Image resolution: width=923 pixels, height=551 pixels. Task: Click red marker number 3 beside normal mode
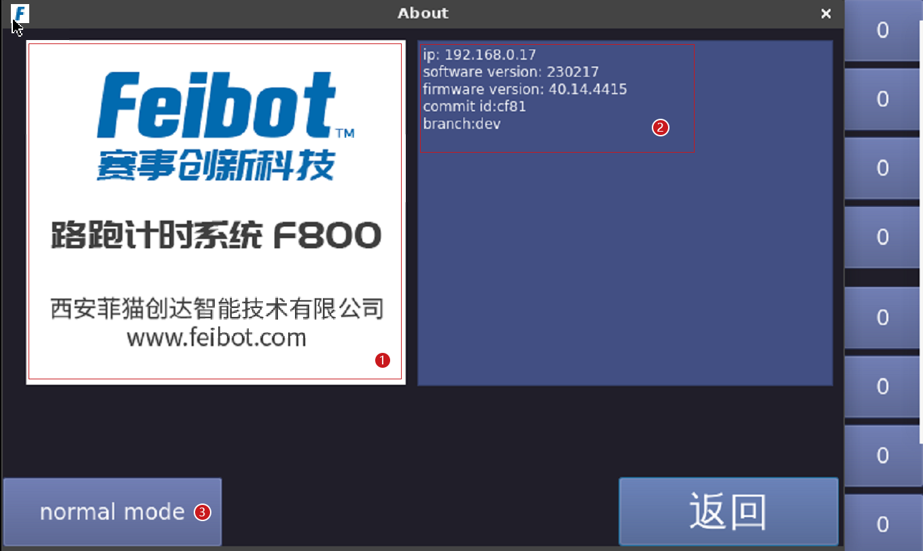click(x=202, y=512)
